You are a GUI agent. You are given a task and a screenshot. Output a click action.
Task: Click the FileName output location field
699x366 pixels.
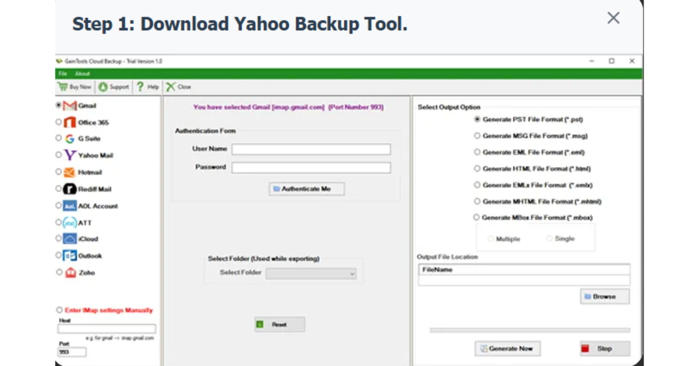(x=524, y=270)
